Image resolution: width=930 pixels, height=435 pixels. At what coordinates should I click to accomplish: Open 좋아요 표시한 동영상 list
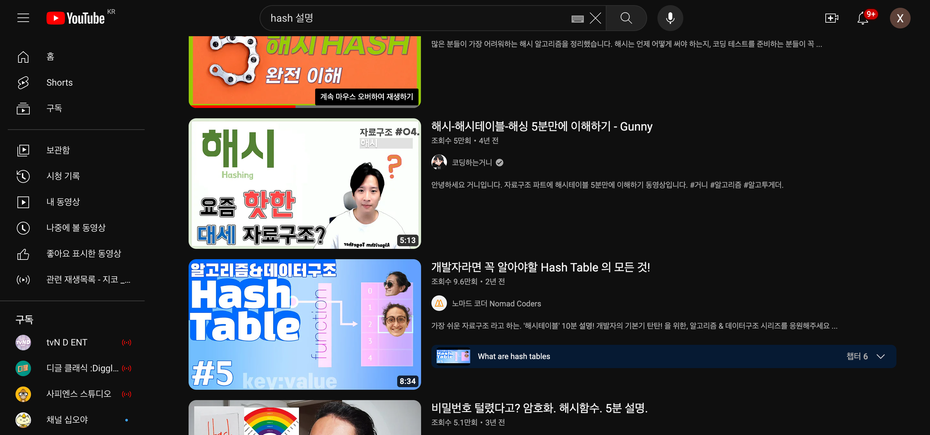(x=84, y=254)
